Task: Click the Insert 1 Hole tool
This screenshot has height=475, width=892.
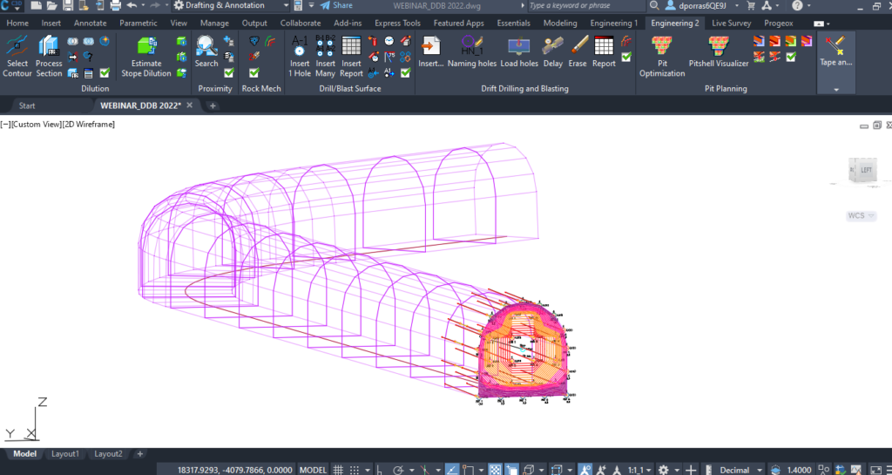Action: [300, 56]
